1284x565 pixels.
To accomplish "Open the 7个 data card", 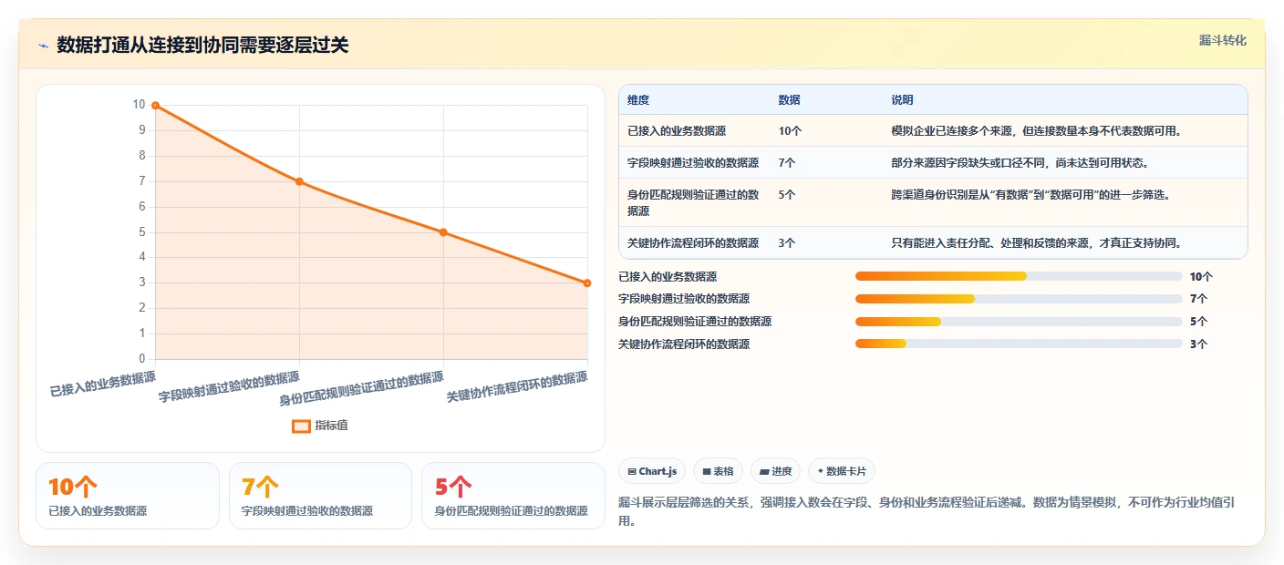I will point(321,496).
